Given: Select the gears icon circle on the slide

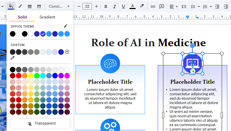Looking at the screenshot, I should [x=110, y=125].
